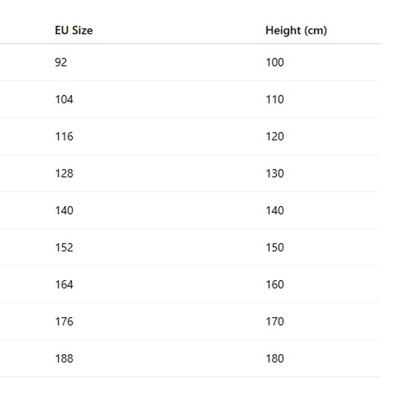Click the height 110 cell

tap(275, 100)
